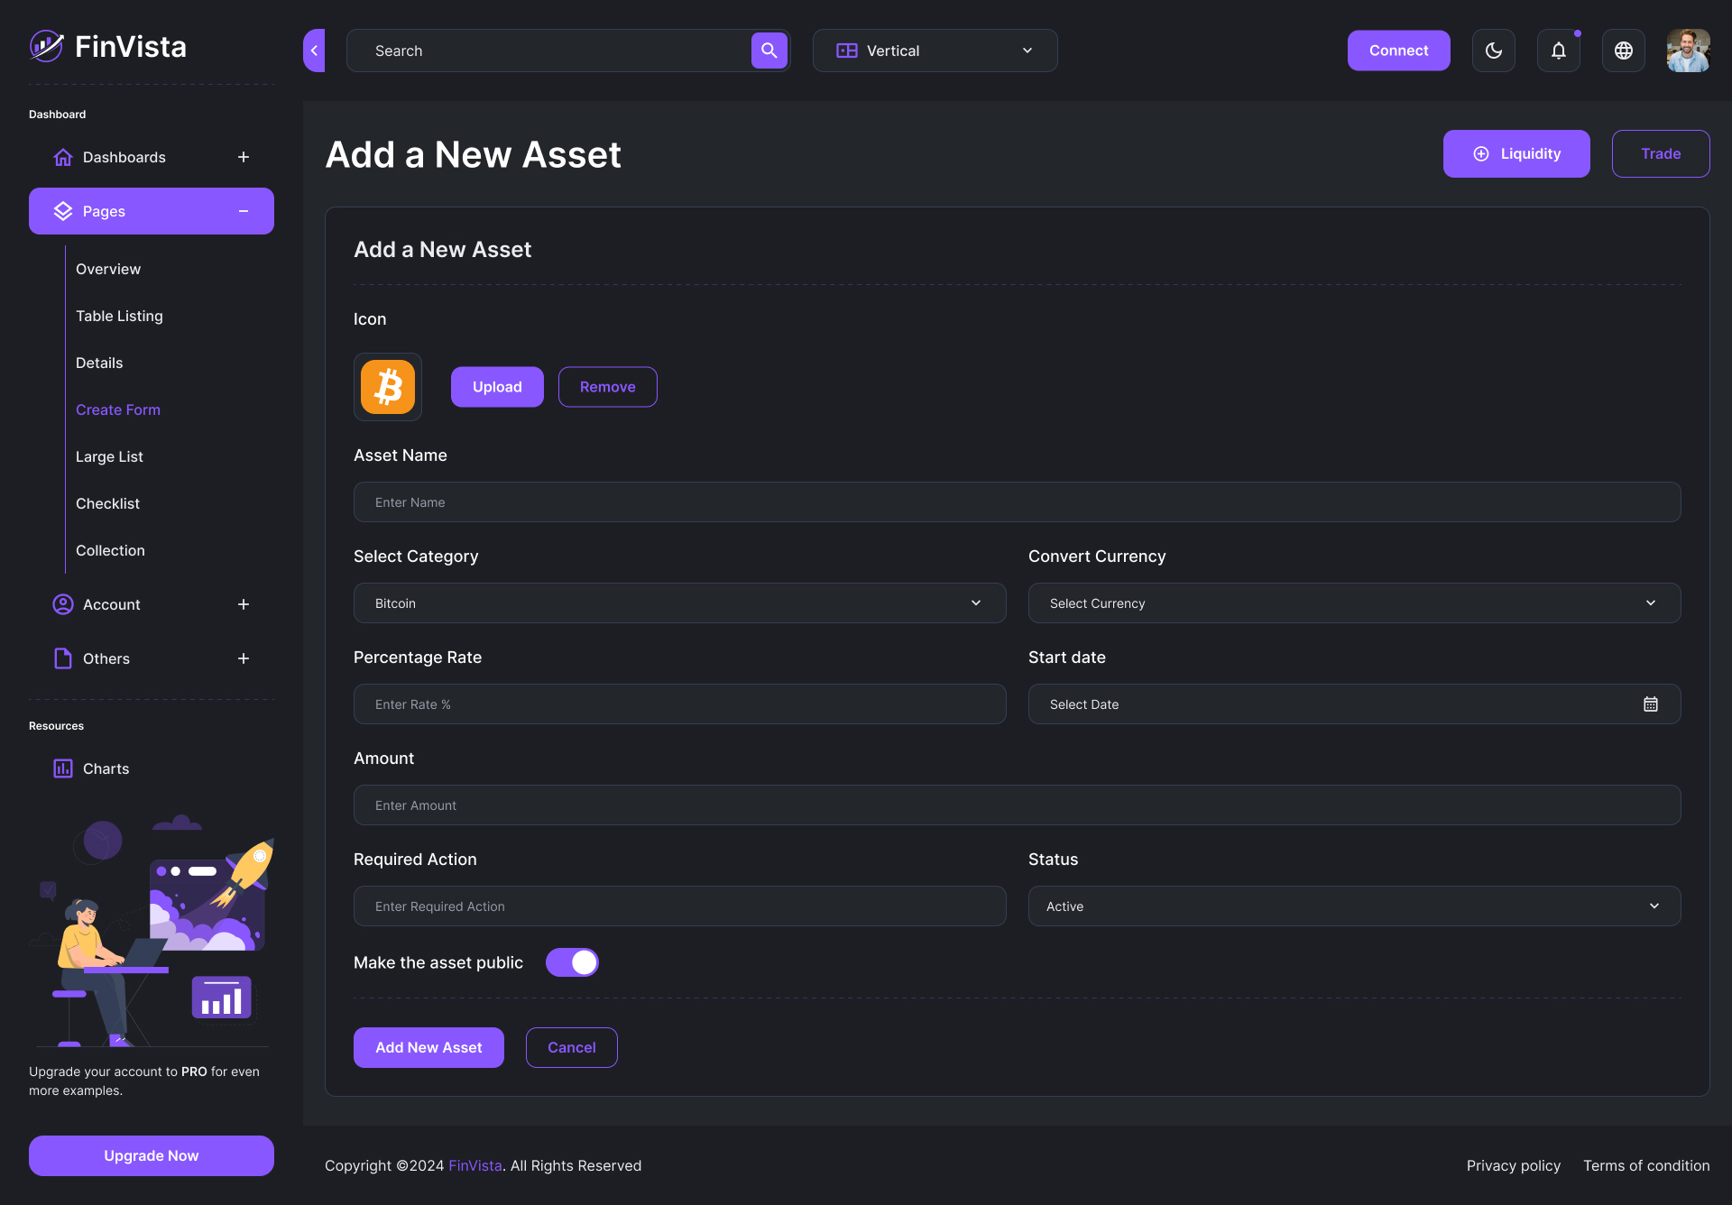Collapse the sidebar with the left arrow
This screenshot has height=1205, width=1732.
click(313, 51)
